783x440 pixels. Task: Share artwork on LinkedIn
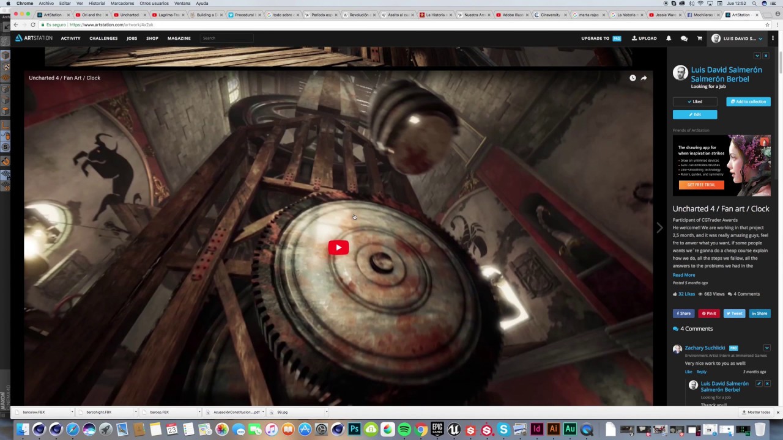coord(760,313)
